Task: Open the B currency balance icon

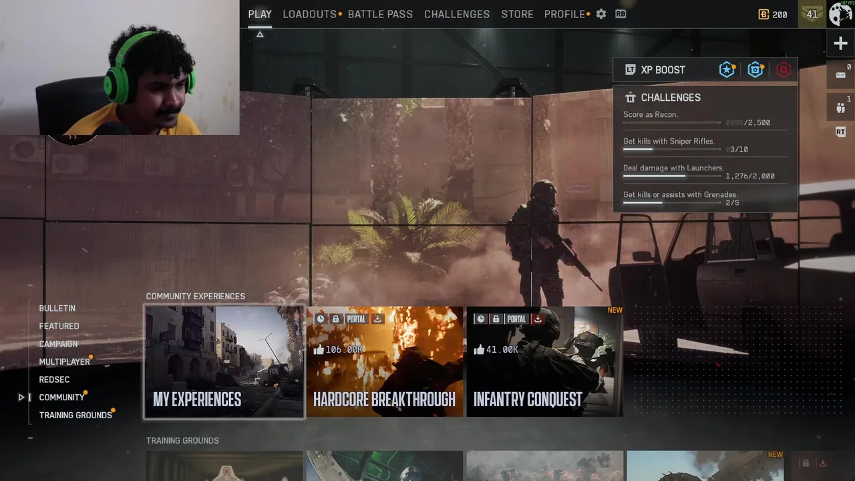Action: (763, 14)
